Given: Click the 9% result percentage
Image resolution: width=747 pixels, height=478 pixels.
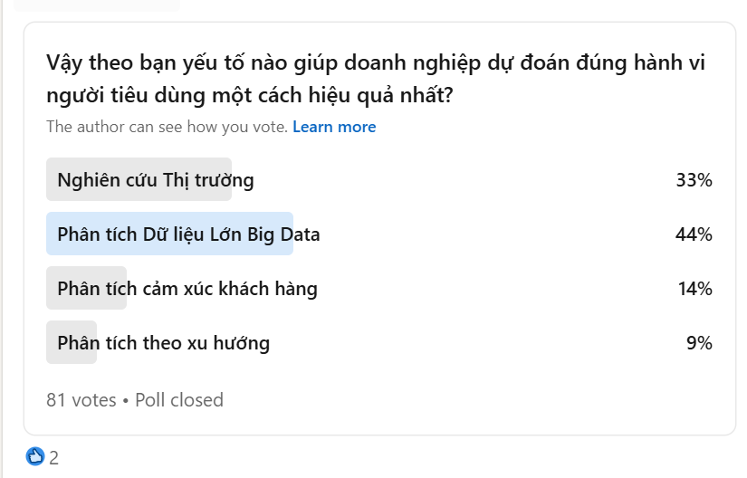Looking at the screenshot, I should click(x=699, y=343).
